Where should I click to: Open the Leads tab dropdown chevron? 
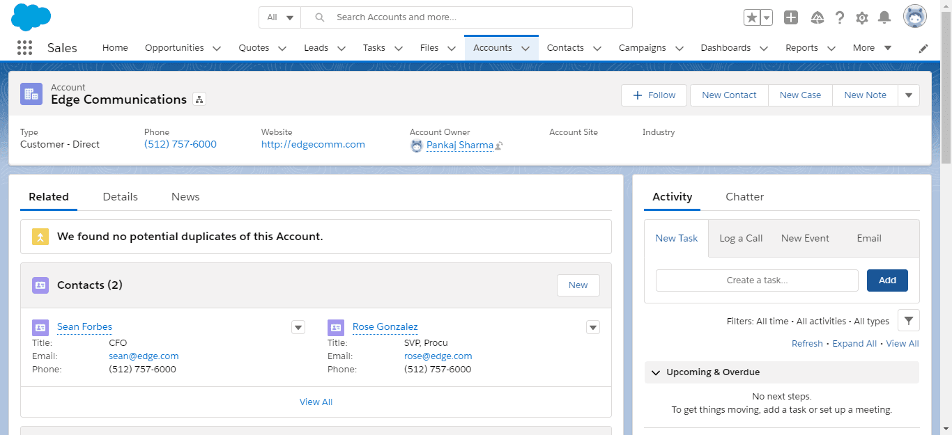pos(341,49)
